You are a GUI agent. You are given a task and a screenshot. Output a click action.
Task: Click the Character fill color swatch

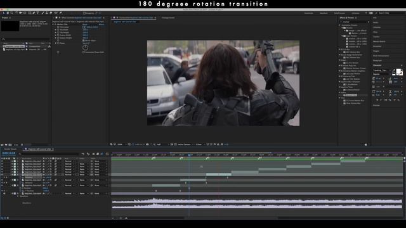click(398, 71)
